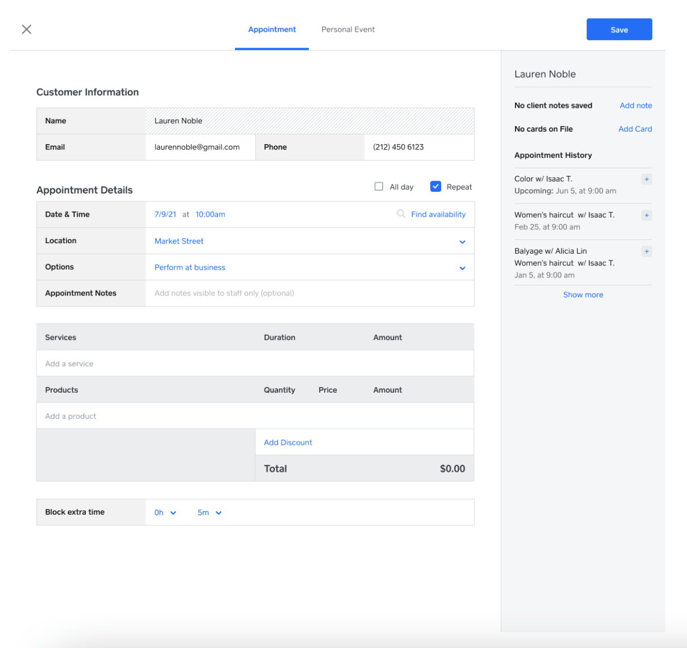
Task: Click Add note for Lauren Noble
Action: [635, 106]
